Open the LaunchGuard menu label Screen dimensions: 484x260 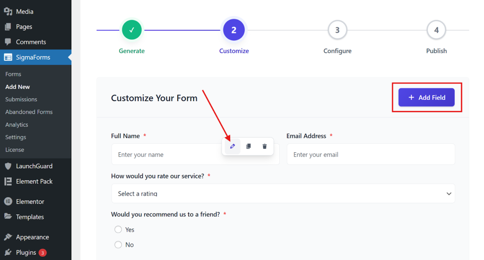pyautogui.click(x=34, y=166)
